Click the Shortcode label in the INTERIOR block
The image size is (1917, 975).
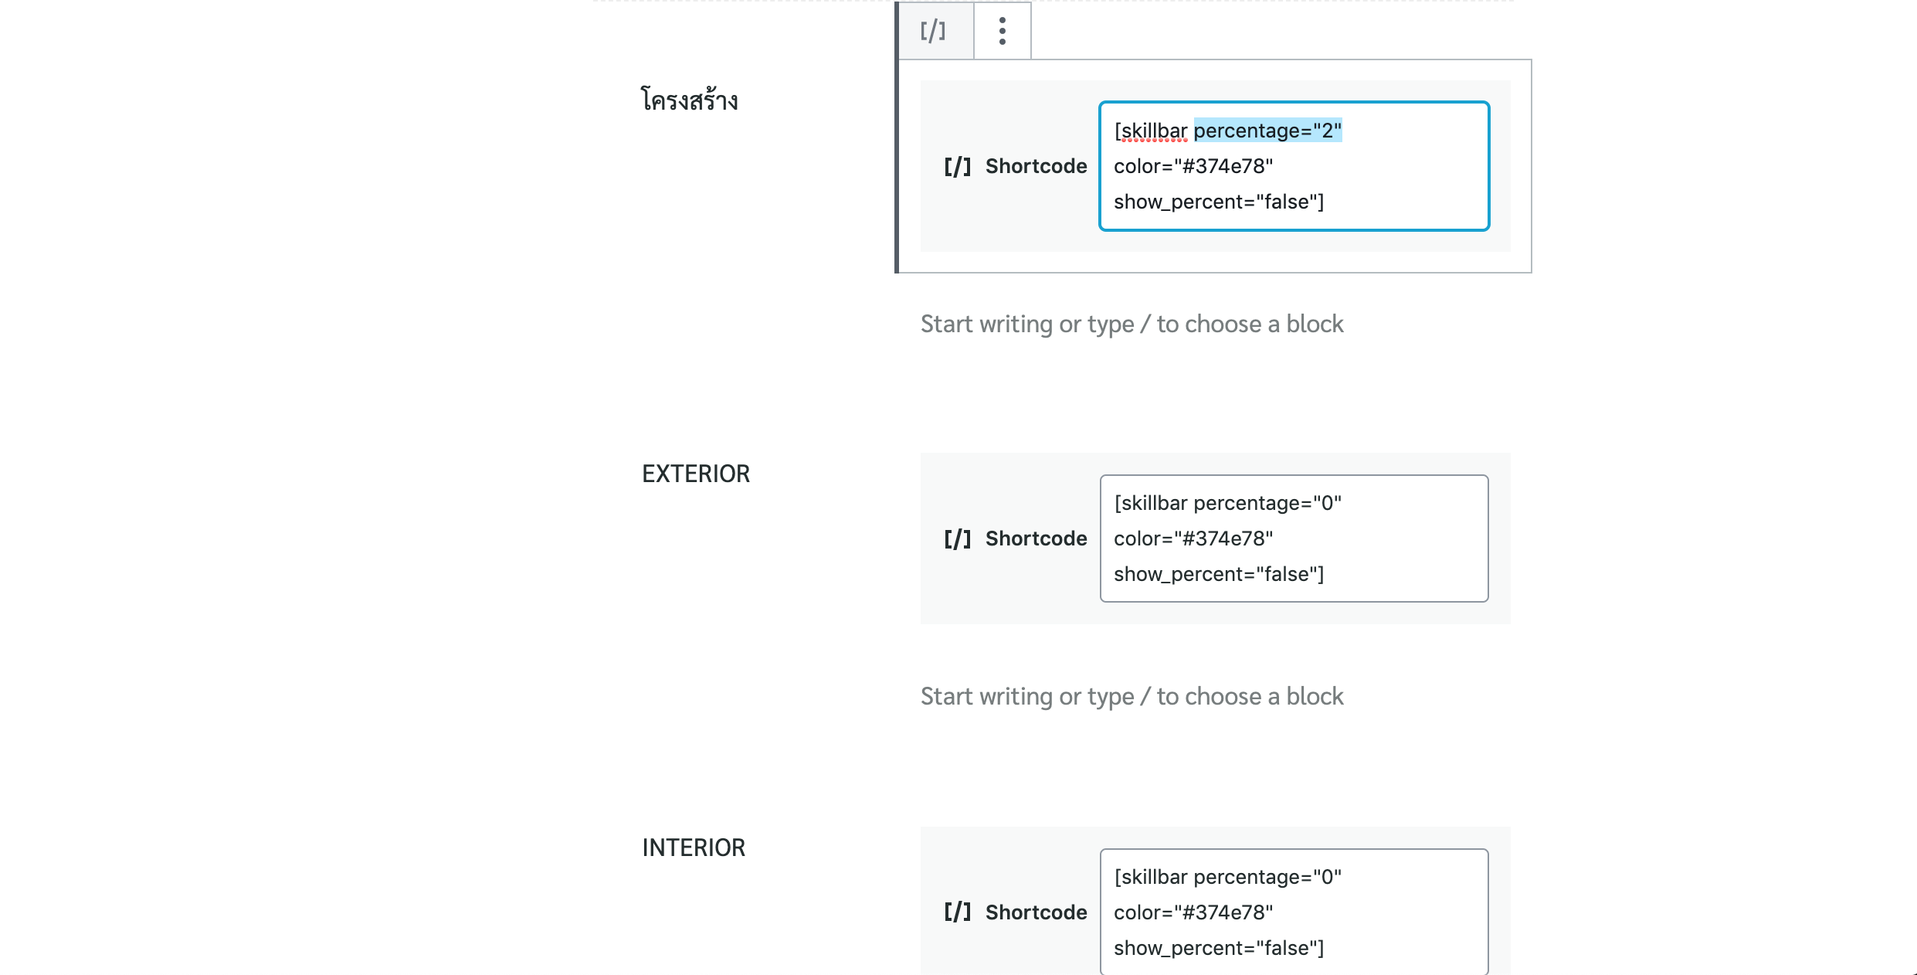(1036, 912)
